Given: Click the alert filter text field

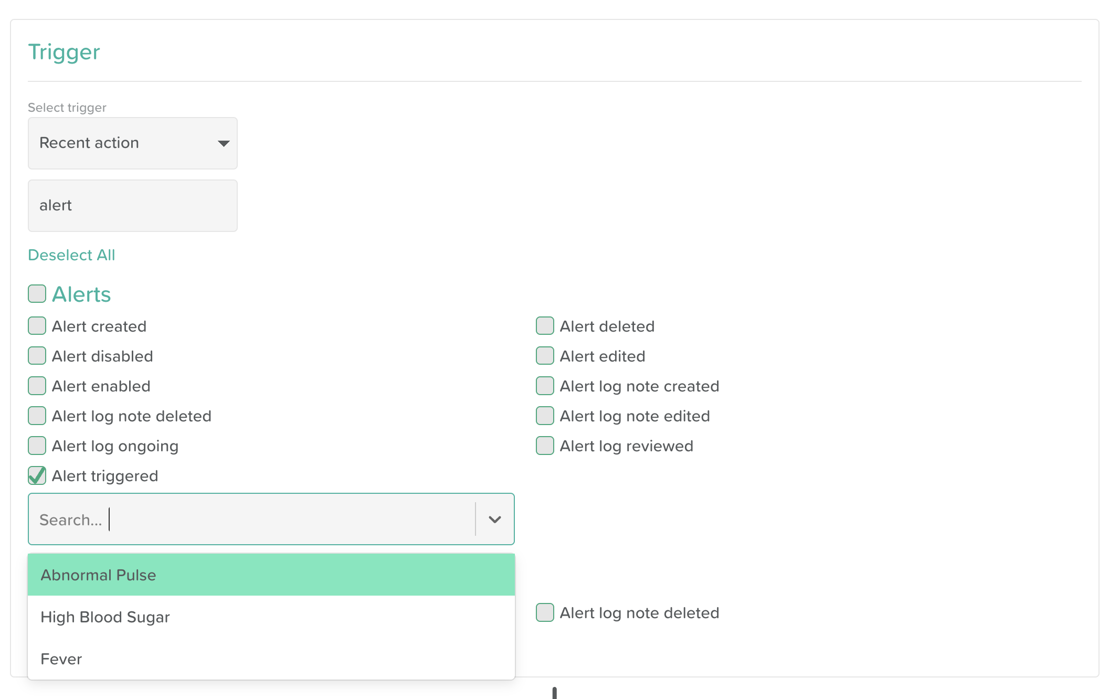Looking at the screenshot, I should pos(132,206).
